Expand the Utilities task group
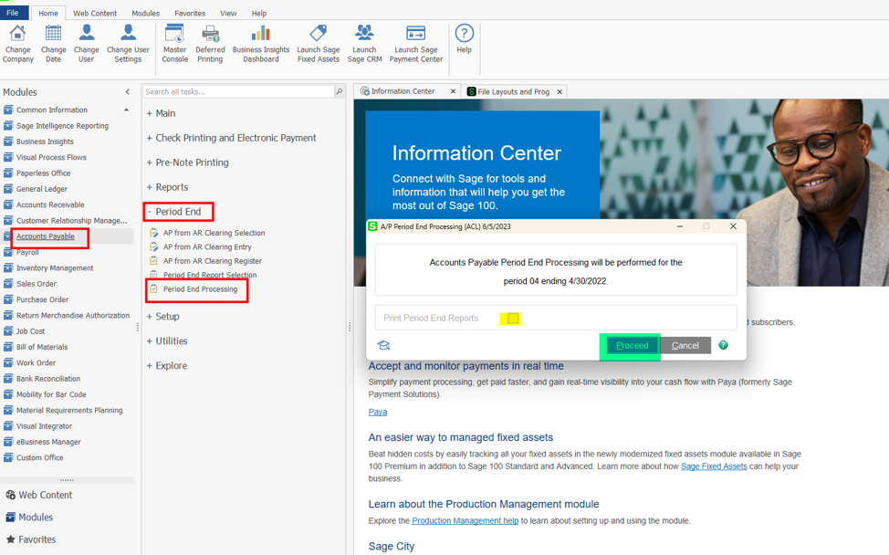Image resolution: width=889 pixels, height=555 pixels. (167, 341)
